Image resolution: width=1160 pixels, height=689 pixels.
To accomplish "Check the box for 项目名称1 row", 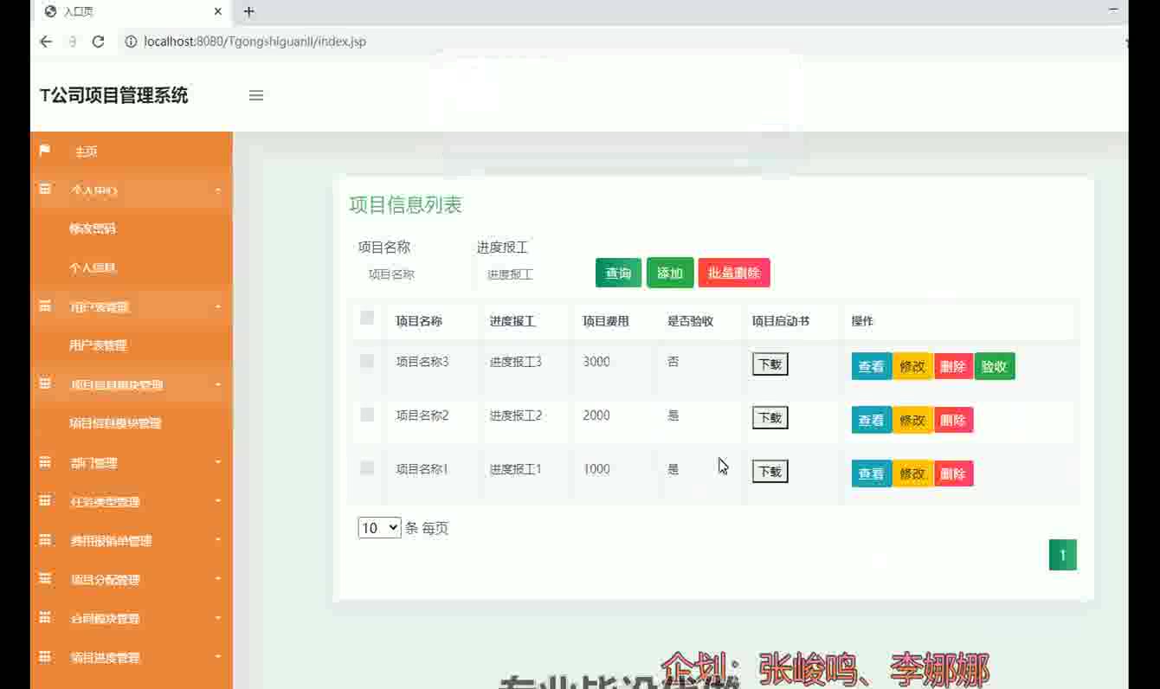I will click(x=367, y=468).
